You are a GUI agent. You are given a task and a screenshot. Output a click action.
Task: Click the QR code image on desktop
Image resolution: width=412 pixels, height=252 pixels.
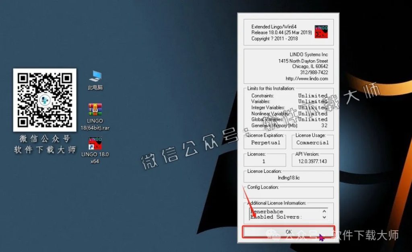pyautogui.click(x=45, y=99)
